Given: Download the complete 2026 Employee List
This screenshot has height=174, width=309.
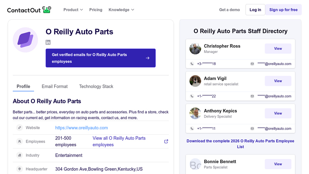Looking at the screenshot, I should point(240,144).
